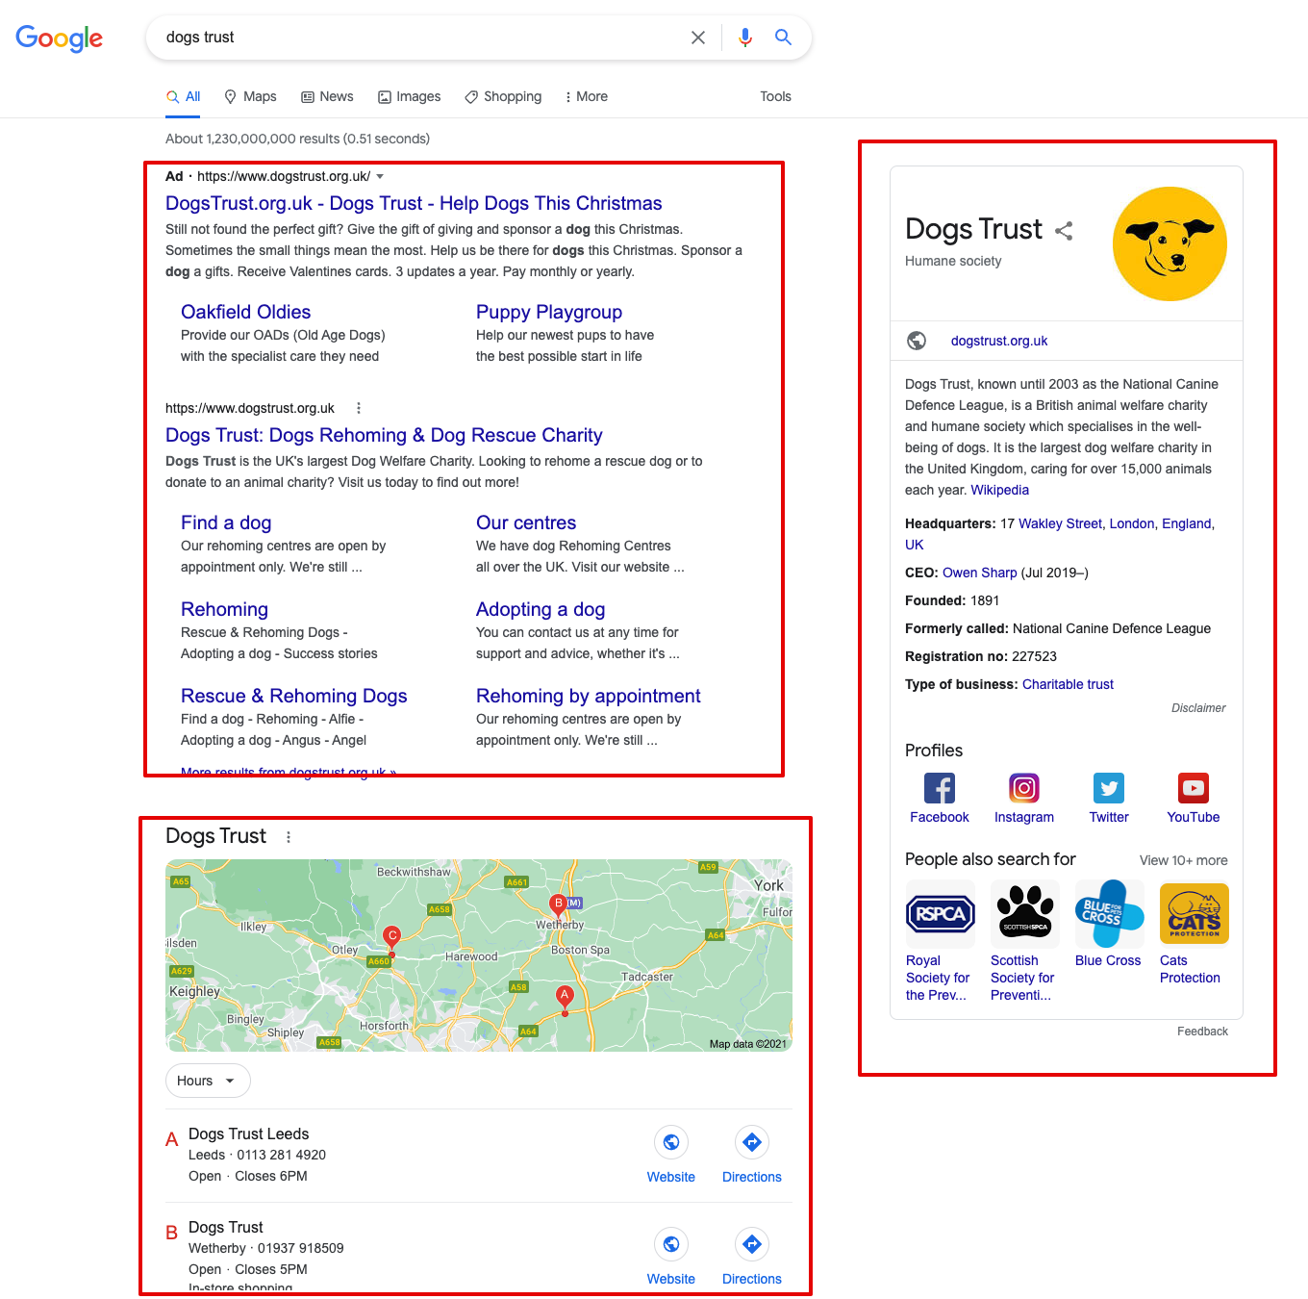The width and height of the screenshot is (1308, 1299).
Task: Get Directions to Dogs Trust Wetherby
Action: click(x=751, y=1244)
